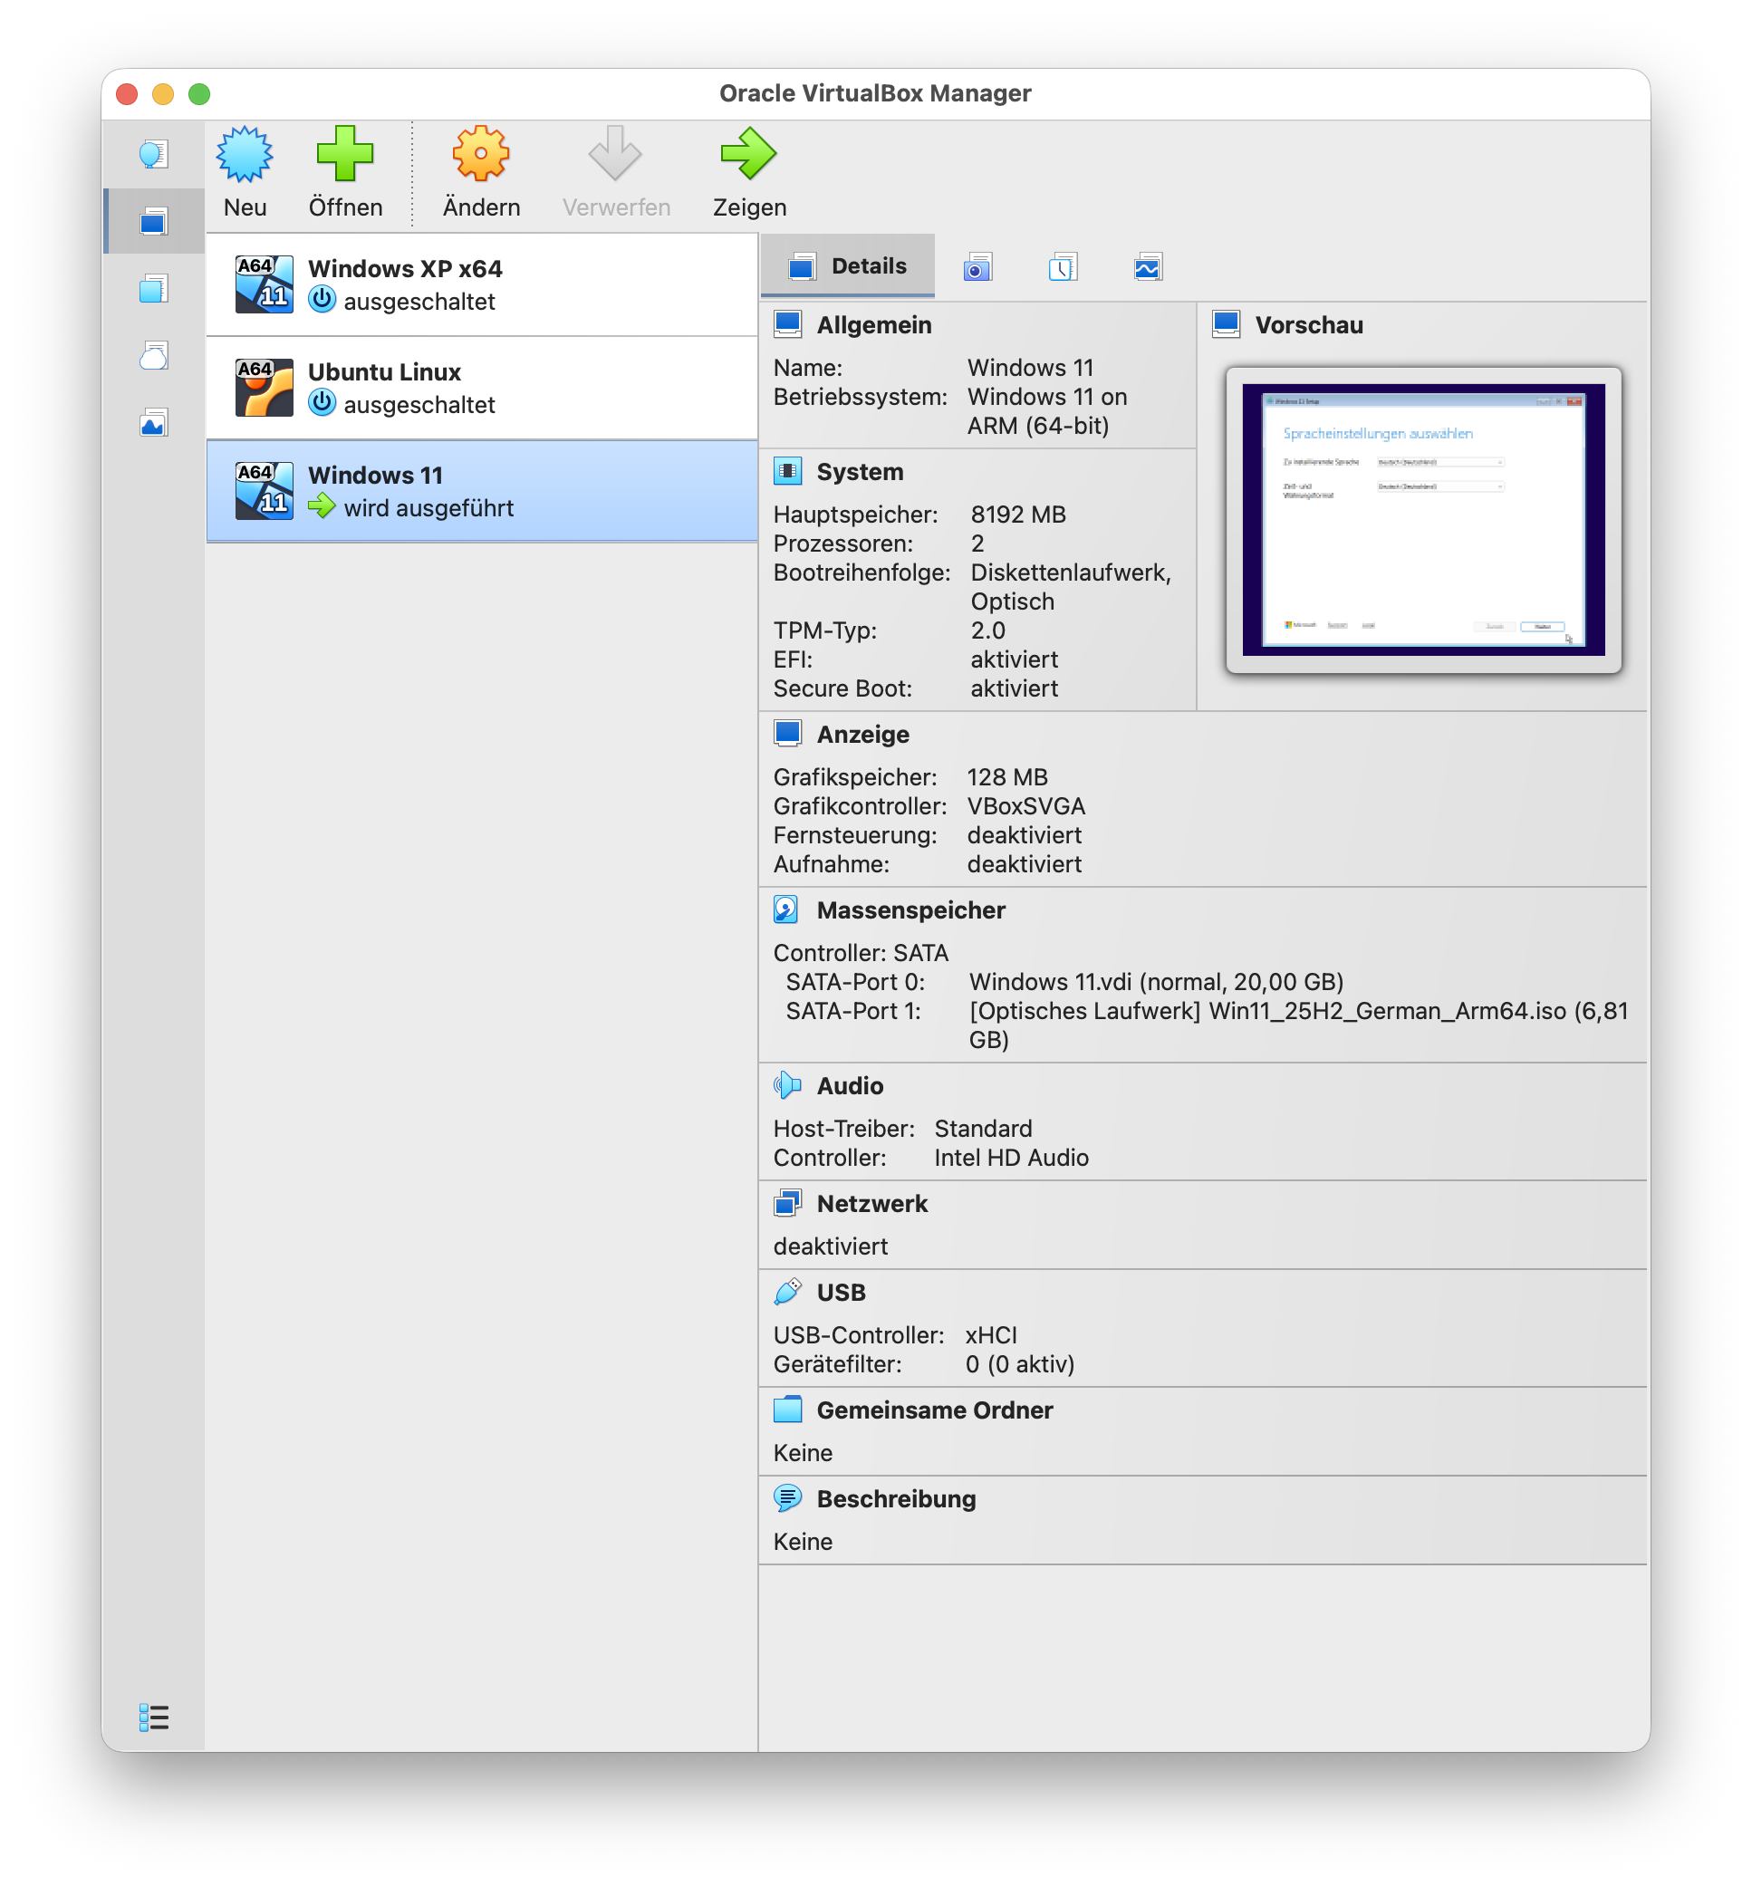Click the Gemeinsame Ordner folder icon

(x=788, y=1409)
